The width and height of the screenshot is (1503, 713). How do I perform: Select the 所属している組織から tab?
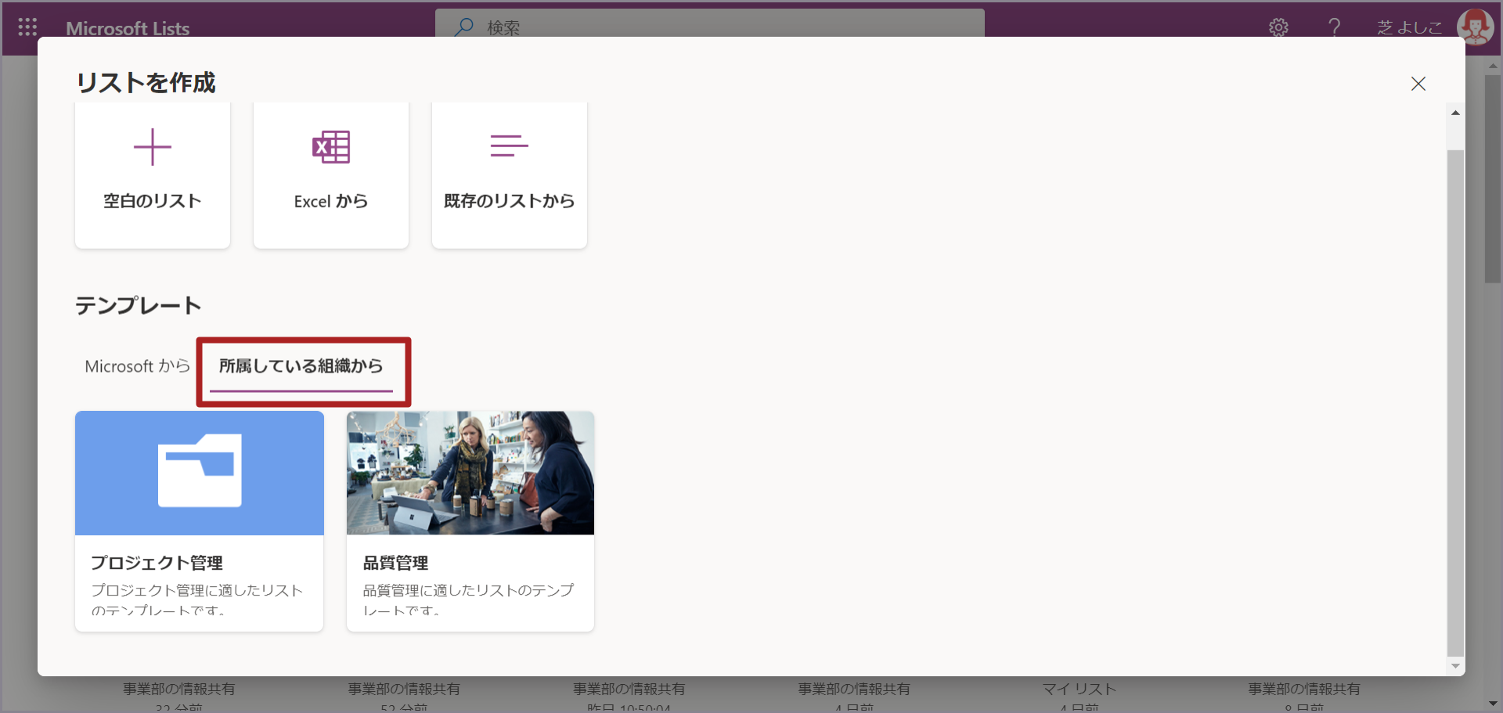[301, 366]
